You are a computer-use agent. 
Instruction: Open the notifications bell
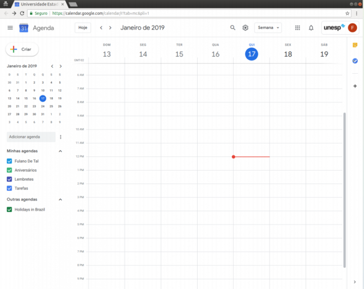(311, 28)
